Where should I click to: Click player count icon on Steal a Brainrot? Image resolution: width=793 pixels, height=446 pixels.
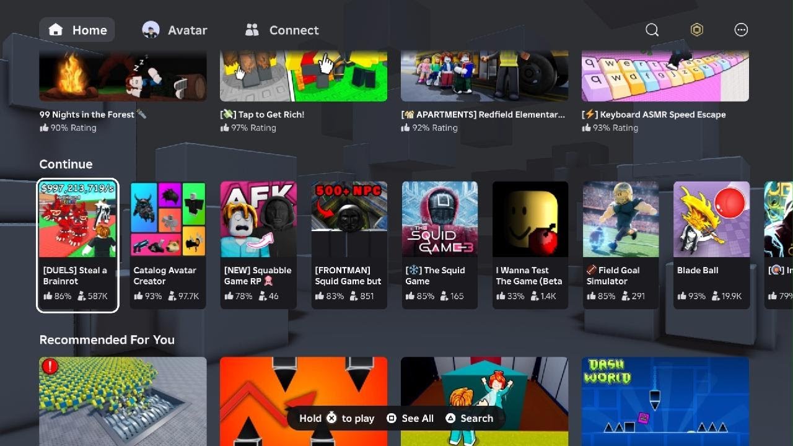81,296
